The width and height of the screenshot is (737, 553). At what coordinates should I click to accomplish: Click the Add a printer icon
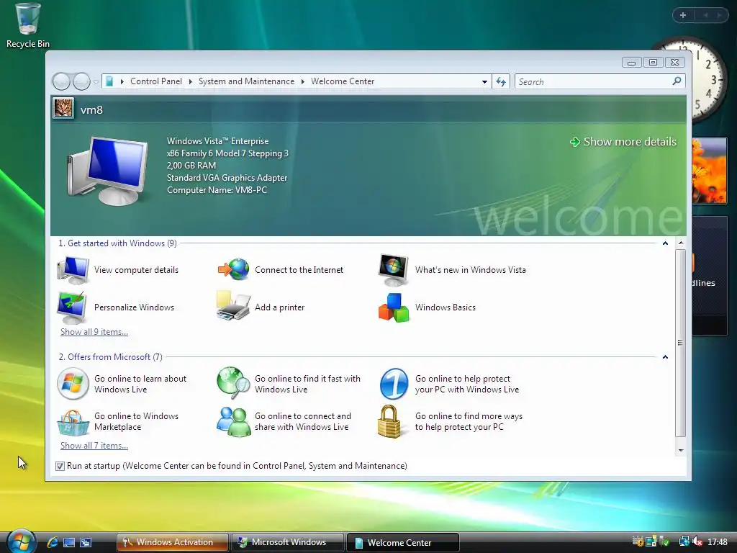(x=233, y=306)
